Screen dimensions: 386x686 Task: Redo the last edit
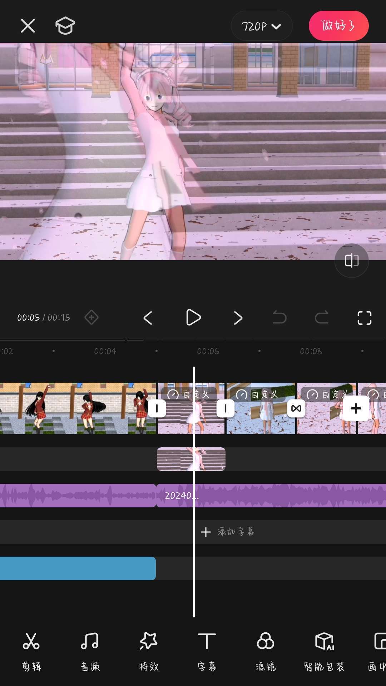pyautogui.click(x=322, y=317)
